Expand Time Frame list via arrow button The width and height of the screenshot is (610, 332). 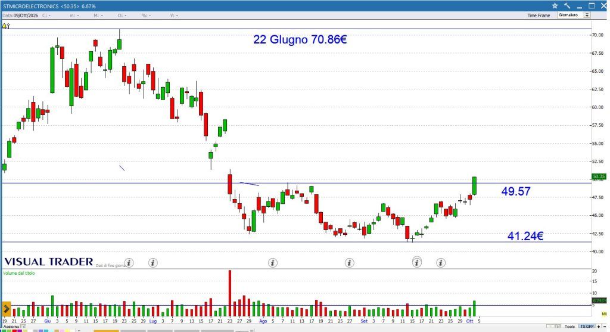click(x=587, y=15)
